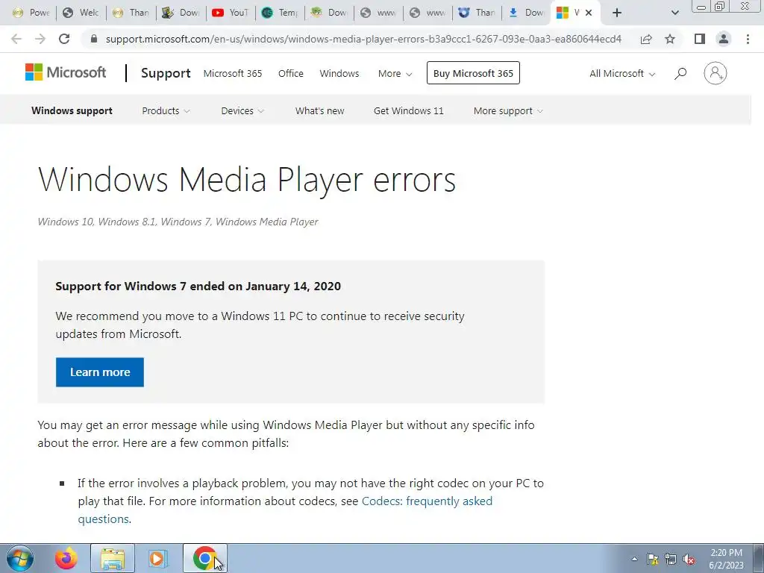Open the Microsoft 365 menu link

(x=233, y=74)
